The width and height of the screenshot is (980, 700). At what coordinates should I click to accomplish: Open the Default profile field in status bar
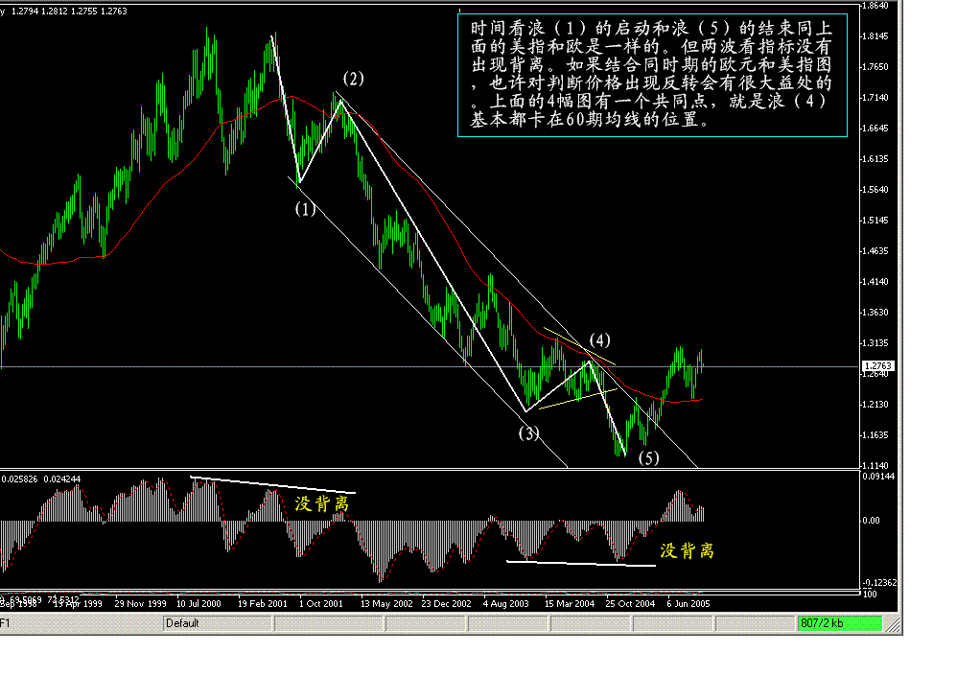coord(218,623)
